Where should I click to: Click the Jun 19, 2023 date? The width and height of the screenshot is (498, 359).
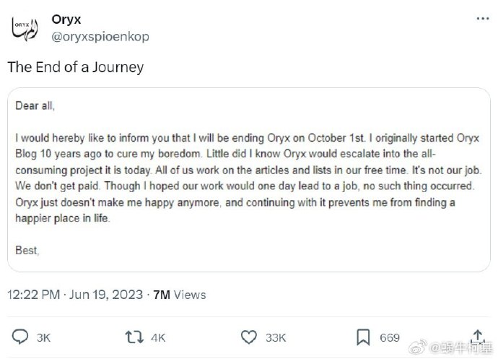[x=107, y=295]
